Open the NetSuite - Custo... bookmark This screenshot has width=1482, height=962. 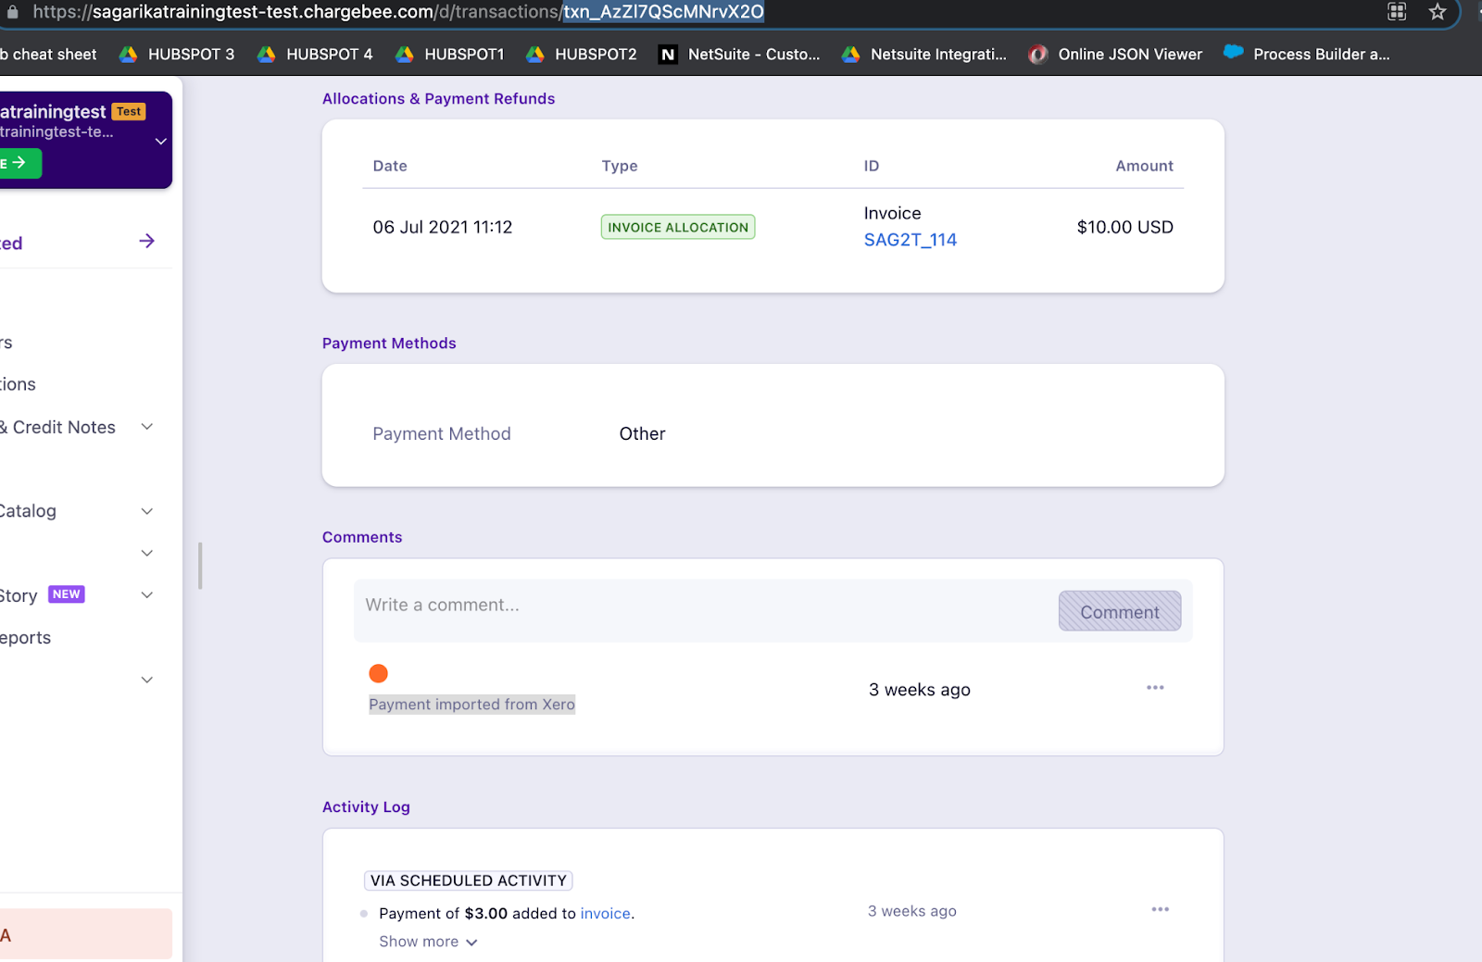tap(739, 55)
